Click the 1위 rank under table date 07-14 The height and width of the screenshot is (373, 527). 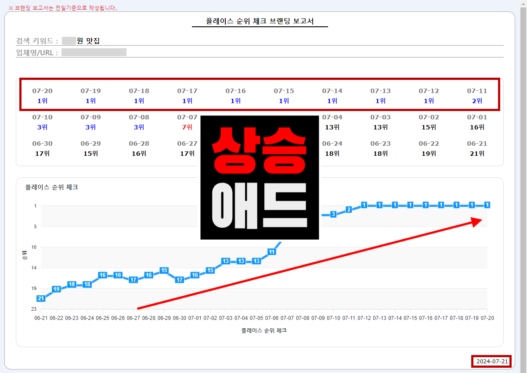tap(332, 101)
